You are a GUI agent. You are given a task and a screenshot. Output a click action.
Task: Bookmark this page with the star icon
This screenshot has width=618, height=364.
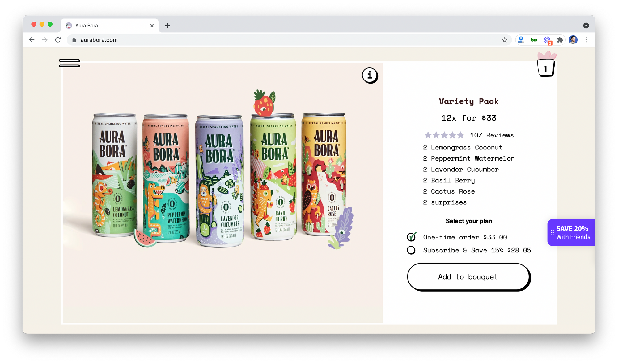(x=505, y=40)
